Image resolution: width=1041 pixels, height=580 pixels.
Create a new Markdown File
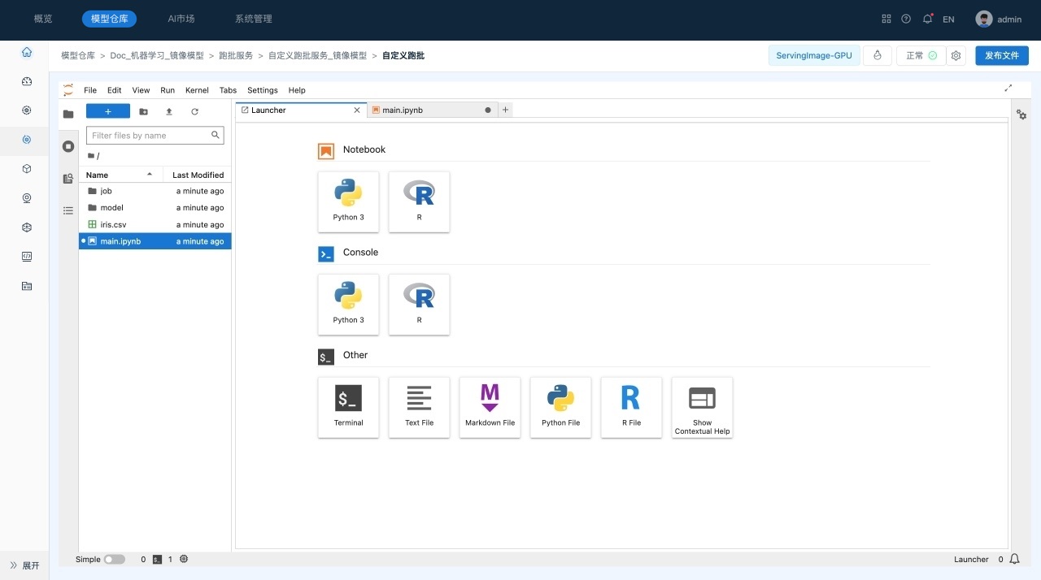[x=490, y=406]
